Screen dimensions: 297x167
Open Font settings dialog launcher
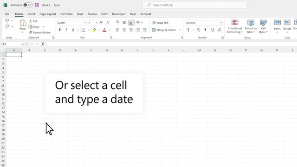[x=111, y=38]
